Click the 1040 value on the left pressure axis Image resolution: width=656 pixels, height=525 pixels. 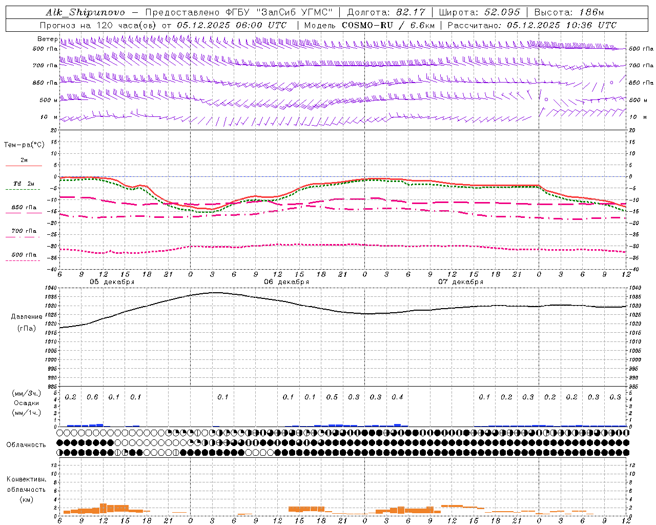point(51,288)
